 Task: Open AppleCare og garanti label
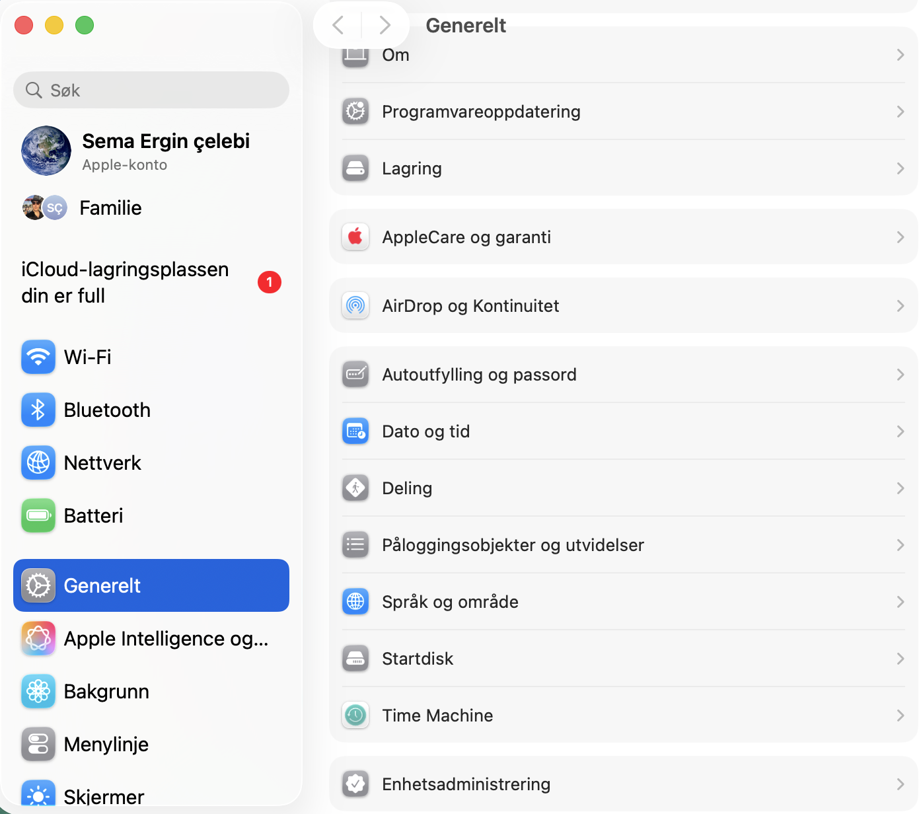pos(466,237)
